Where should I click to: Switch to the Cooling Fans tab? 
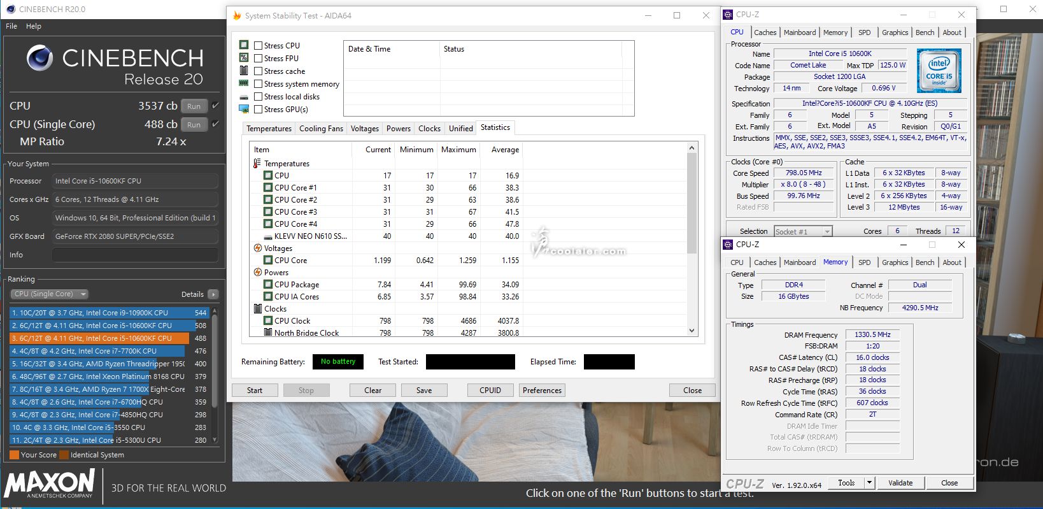[321, 129]
